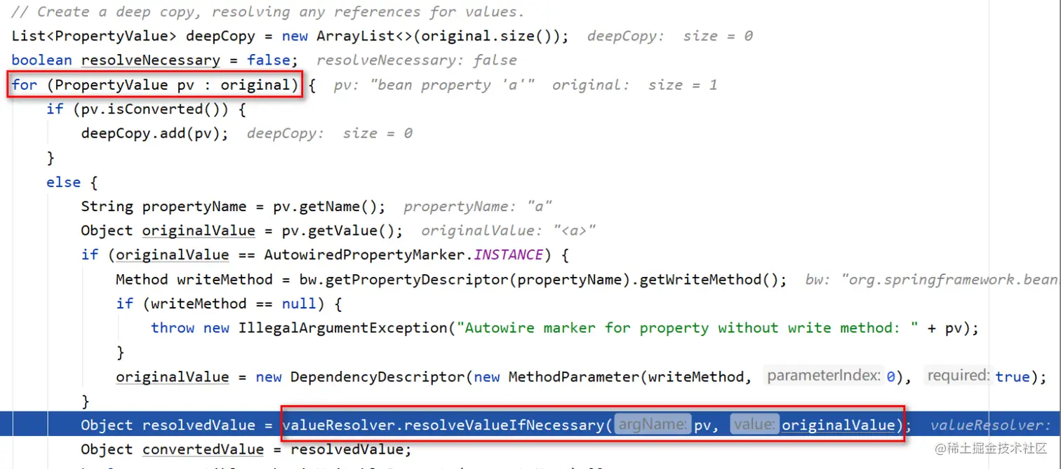The image size is (1061, 469).
Task: Click 'new ArrayList<>' constructor call
Action: 347,36
